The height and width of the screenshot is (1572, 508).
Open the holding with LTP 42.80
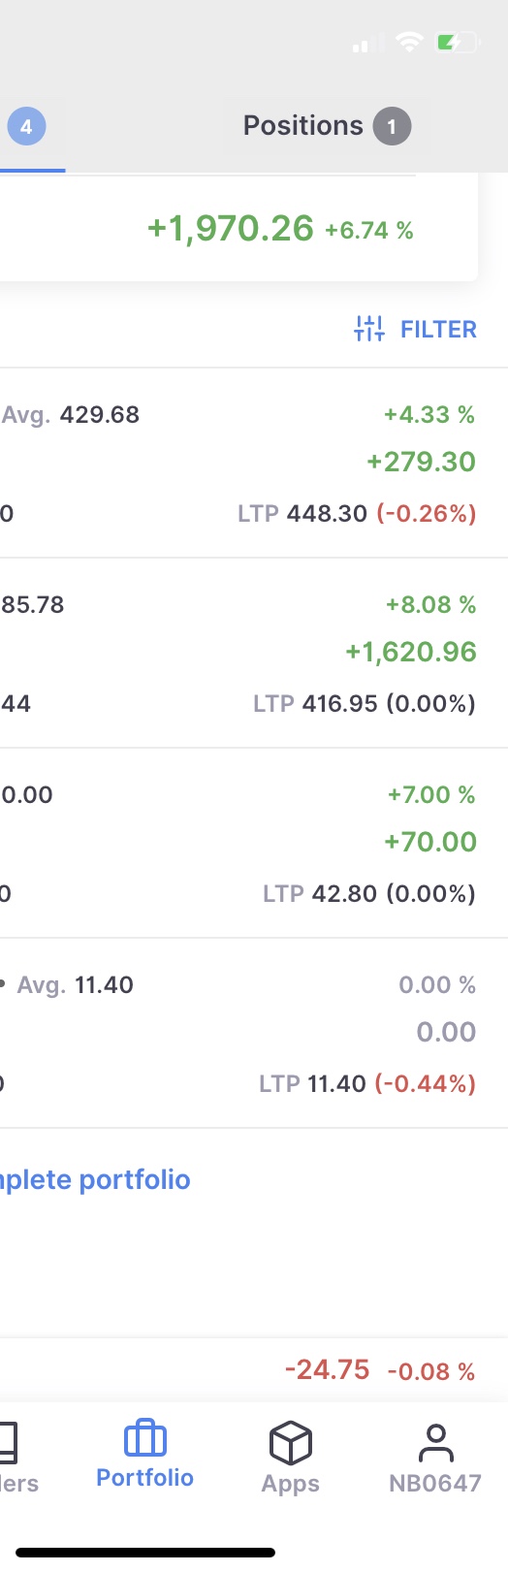tap(254, 843)
